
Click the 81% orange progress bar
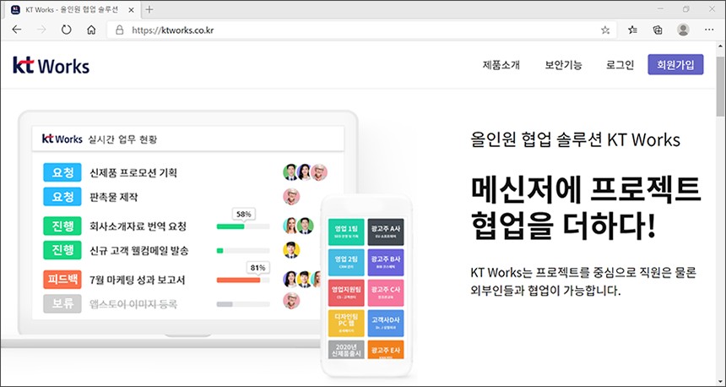point(243,280)
